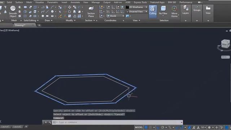Open the 2D Wireframe visual style dropdown
This screenshot has width=231, height=130.
point(136,7)
